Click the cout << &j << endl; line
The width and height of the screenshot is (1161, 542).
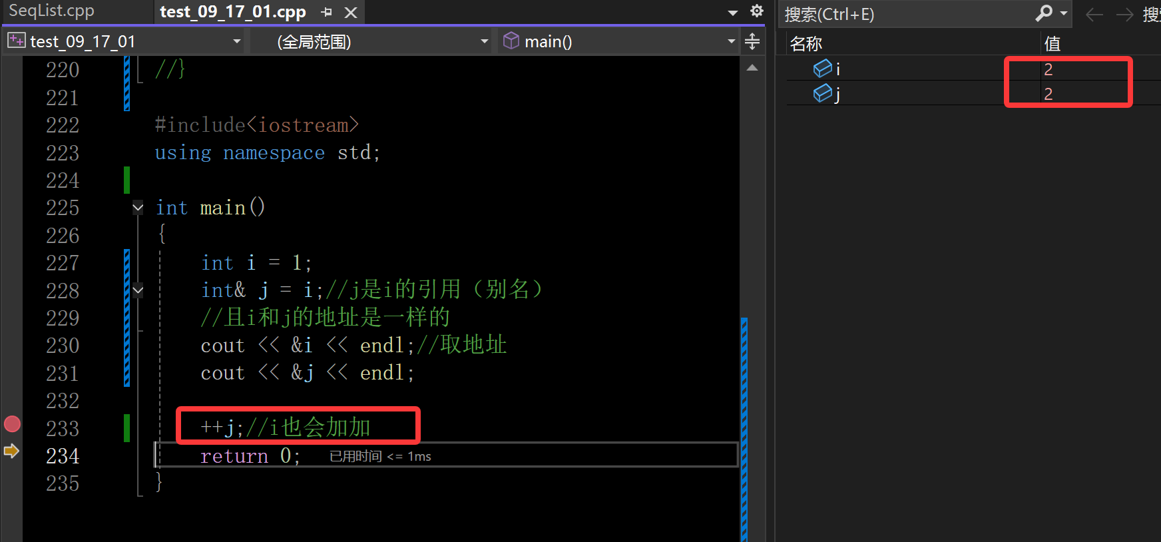[308, 374]
